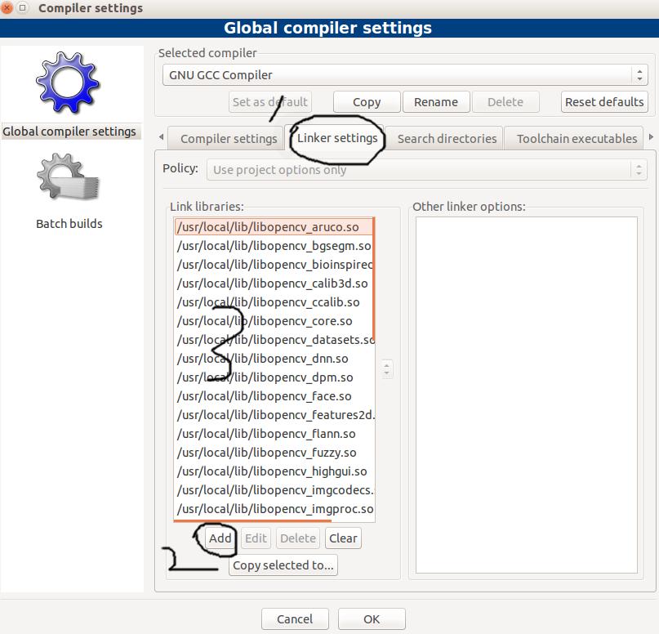
Task: Open Global compiler settings gear icon
Action: 68,83
